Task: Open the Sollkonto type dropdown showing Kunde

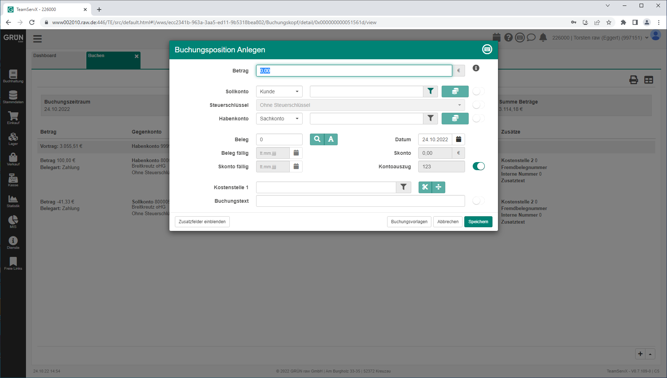Action: click(279, 91)
